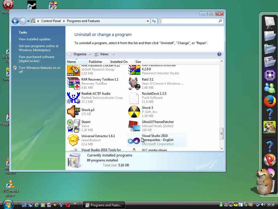Viewport: 278px width, 209px height.
Task: Click the refresh button beside address bar
Action: 154,21
